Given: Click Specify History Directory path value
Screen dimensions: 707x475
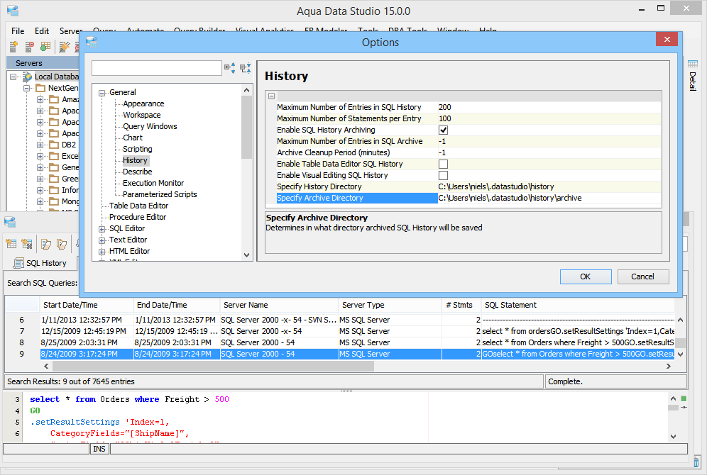Looking at the screenshot, I should [549, 186].
